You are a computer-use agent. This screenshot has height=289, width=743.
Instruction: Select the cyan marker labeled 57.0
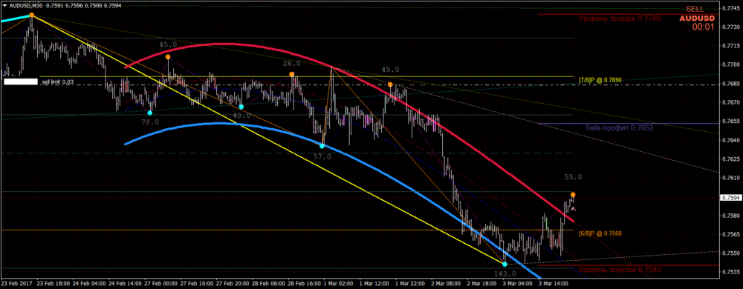(x=322, y=146)
